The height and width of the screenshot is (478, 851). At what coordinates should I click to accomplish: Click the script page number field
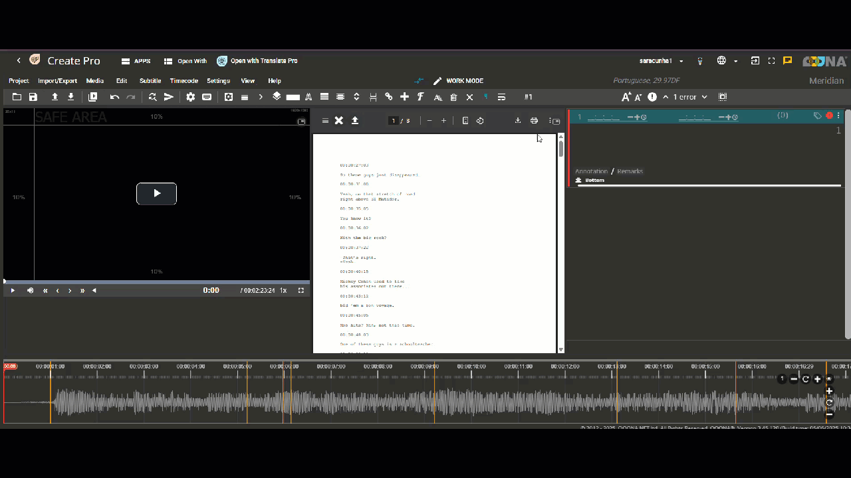click(394, 121)
